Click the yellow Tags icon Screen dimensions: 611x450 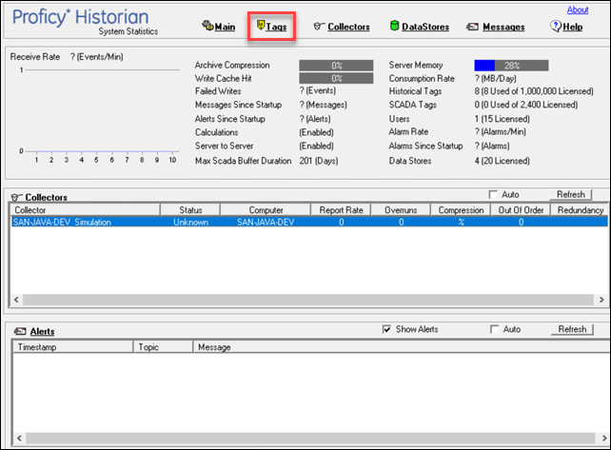click(261, 26)
